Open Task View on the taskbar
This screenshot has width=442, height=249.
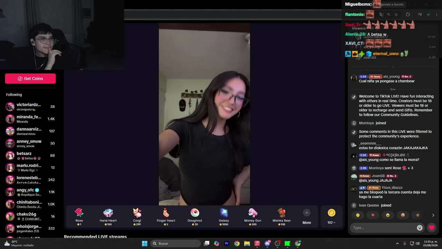(x=206, y=243)
